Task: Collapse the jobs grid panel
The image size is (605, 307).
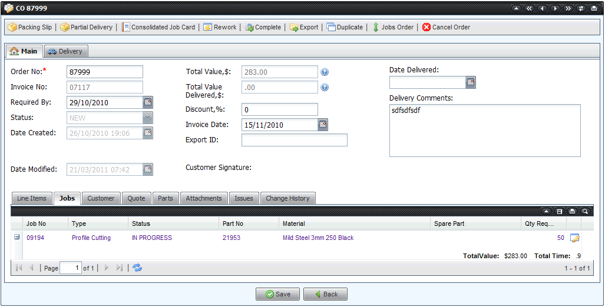Action: 546,211
